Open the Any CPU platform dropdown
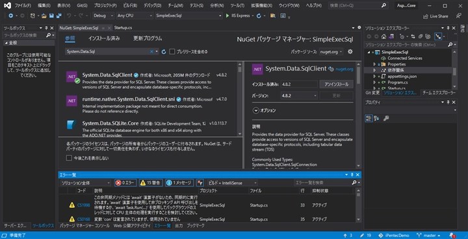 [x=135, y=16]
